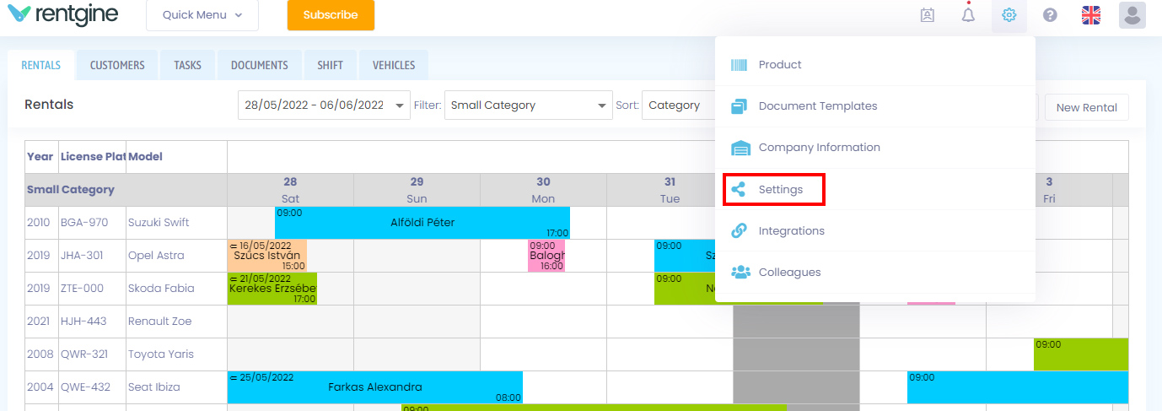
Task: Click the New Rental button
Action: coord(1086,107)
